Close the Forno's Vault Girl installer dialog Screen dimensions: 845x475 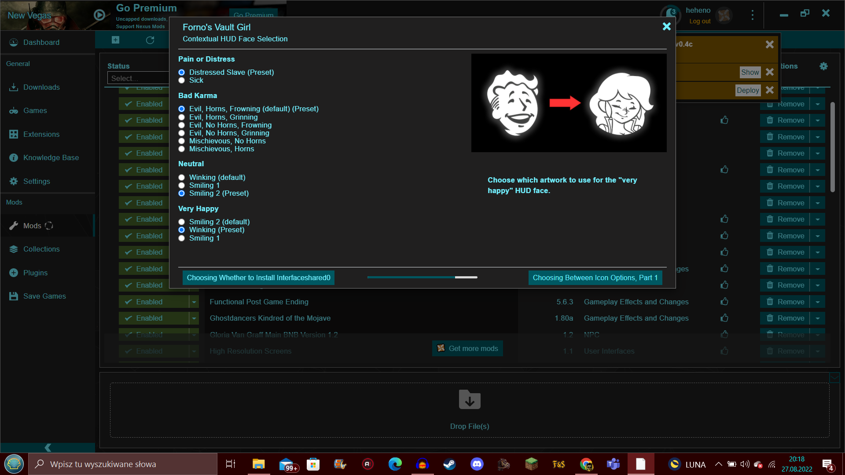point(666,26)
